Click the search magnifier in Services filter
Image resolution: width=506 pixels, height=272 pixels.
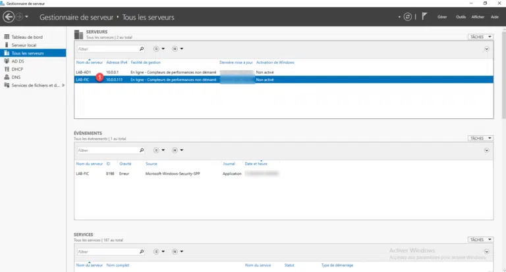[x=141, y=252]
